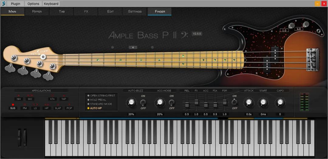Switch to the FX tab
Image resolution: width=328 pixels, height=159 pixels.
coord(86,12)
